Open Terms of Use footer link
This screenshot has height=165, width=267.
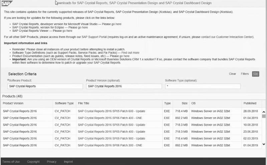[11, 162]
